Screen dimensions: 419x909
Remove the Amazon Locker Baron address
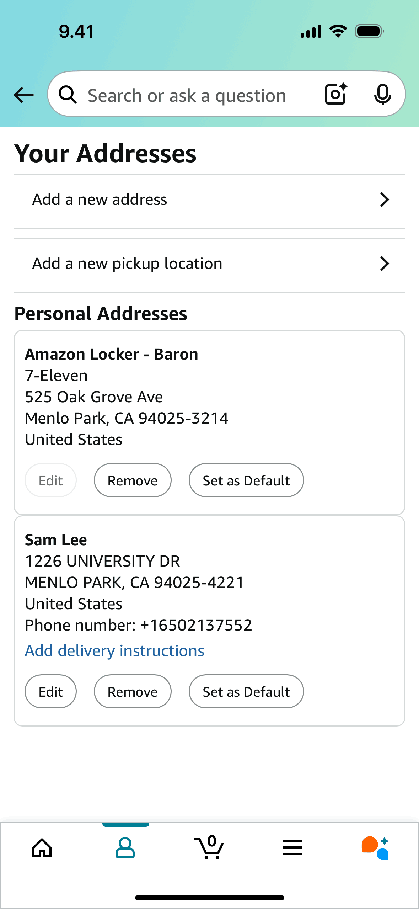pyautogui.click(x=133, y=480)
